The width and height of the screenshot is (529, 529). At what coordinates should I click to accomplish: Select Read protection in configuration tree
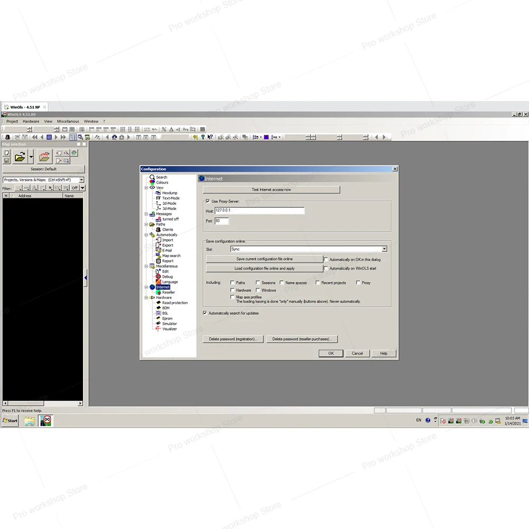click(x=175, y=303)
